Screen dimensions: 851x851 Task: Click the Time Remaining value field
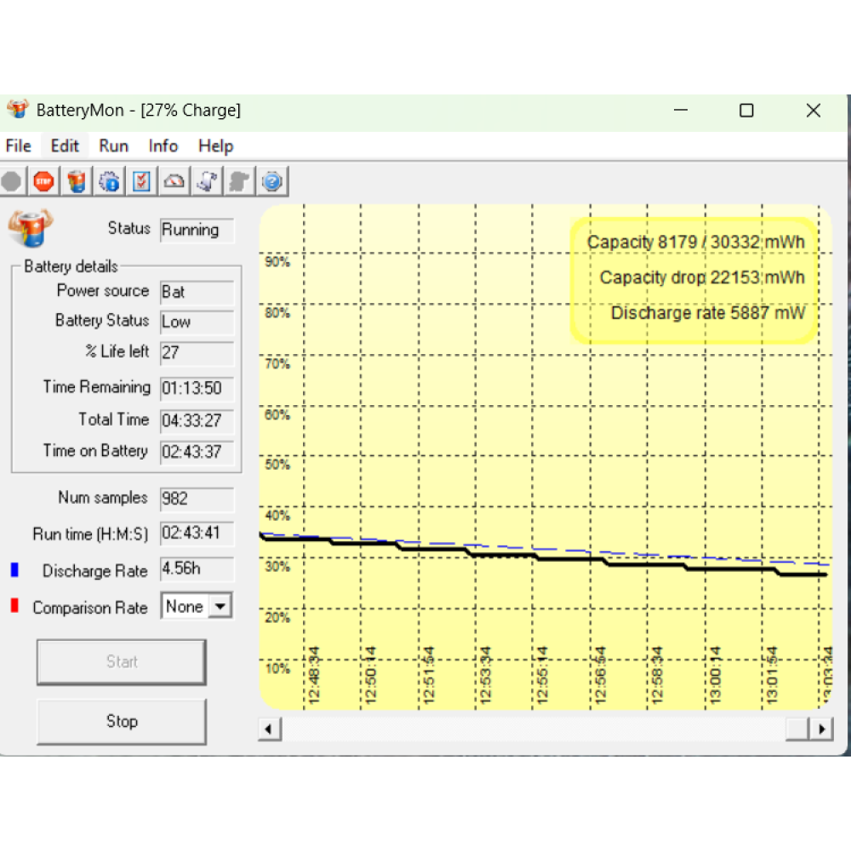pyautogui.click(x=197, y=389)
